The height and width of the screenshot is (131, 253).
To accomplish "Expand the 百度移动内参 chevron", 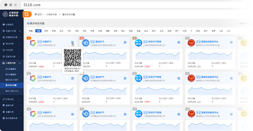I will click(x=20, y=37).
